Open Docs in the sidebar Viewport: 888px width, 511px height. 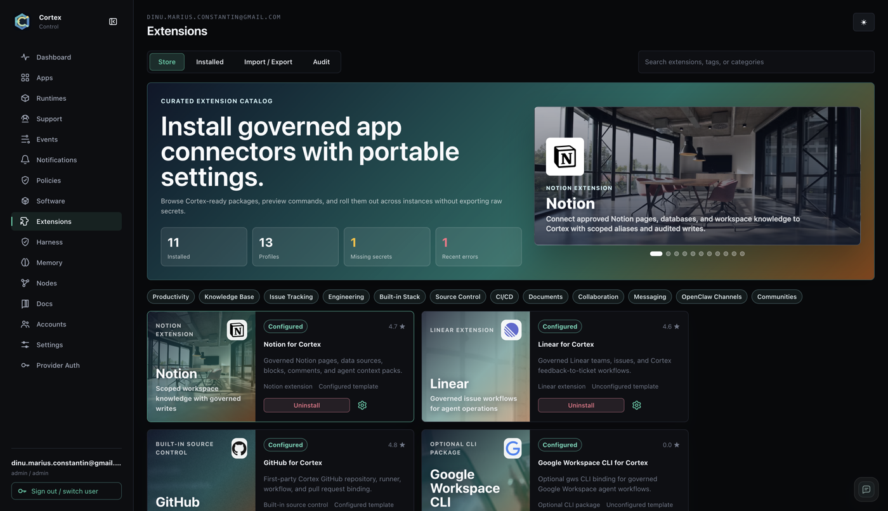pos(67,304)
